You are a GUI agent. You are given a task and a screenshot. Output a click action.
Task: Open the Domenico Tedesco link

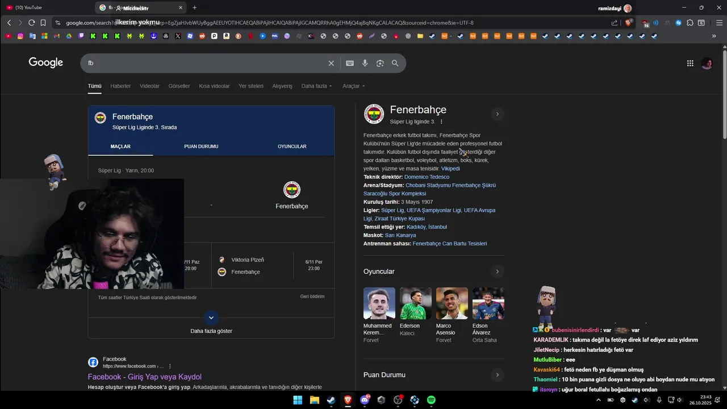(427, 177)
